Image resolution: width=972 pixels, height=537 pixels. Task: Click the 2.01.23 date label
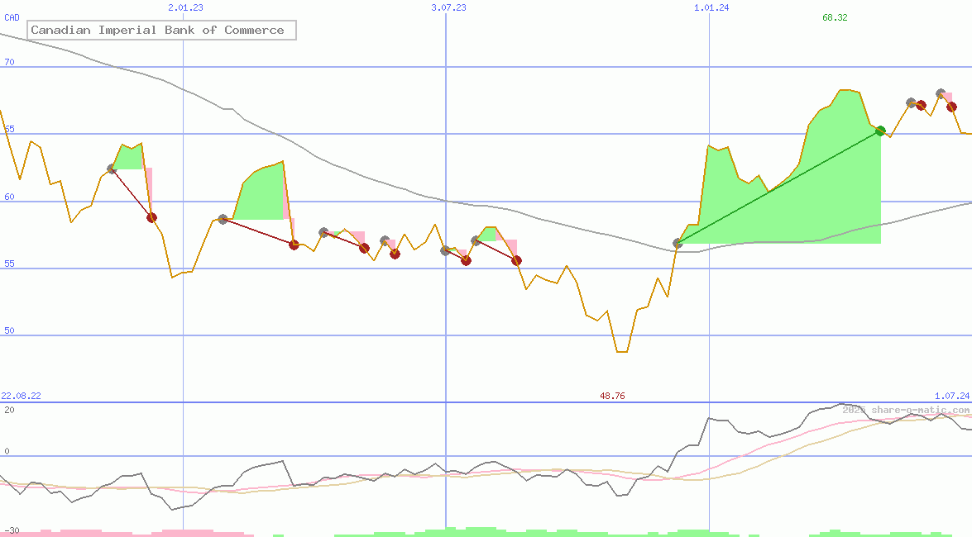point(185,7)
